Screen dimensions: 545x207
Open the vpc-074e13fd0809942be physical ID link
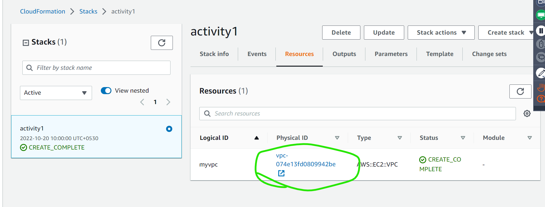[x=306, y=160]
